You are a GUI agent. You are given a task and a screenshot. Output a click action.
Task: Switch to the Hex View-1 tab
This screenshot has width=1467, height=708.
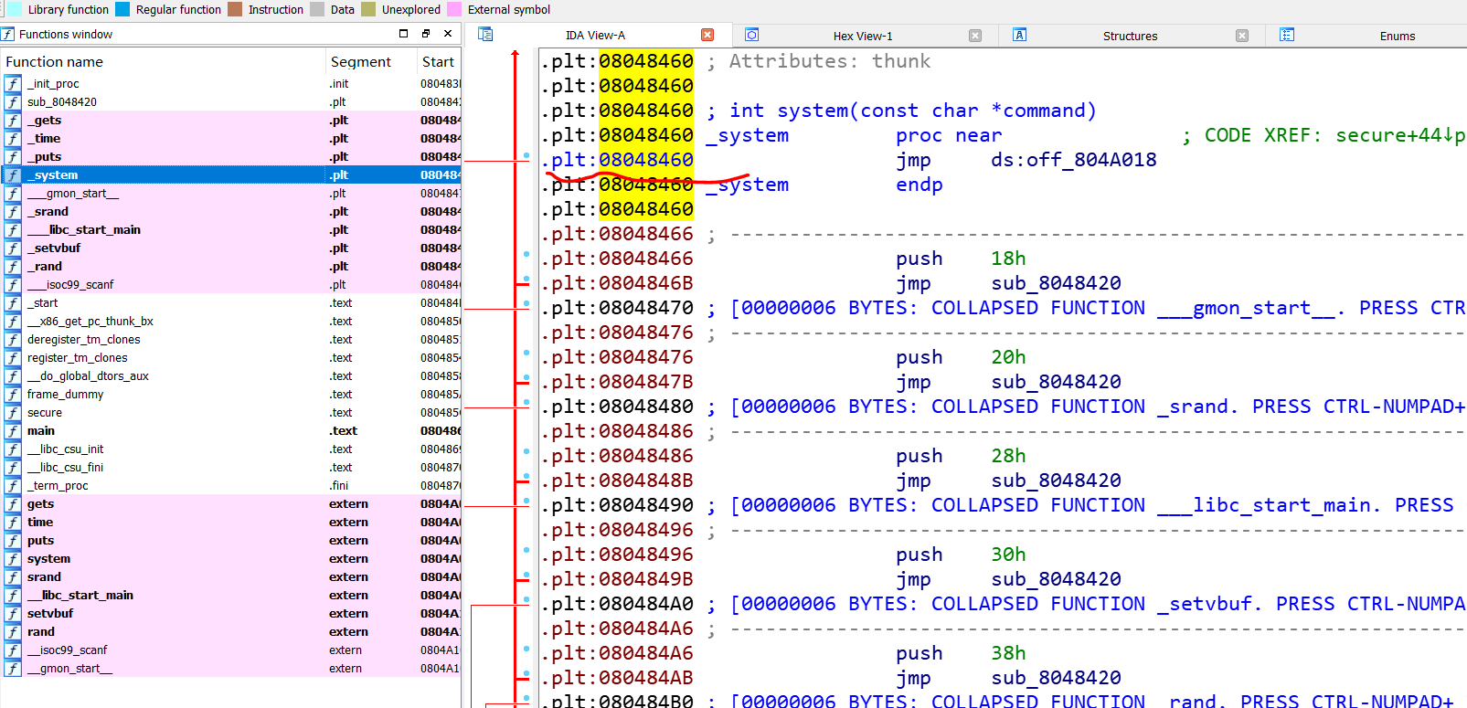coord(862,36)
